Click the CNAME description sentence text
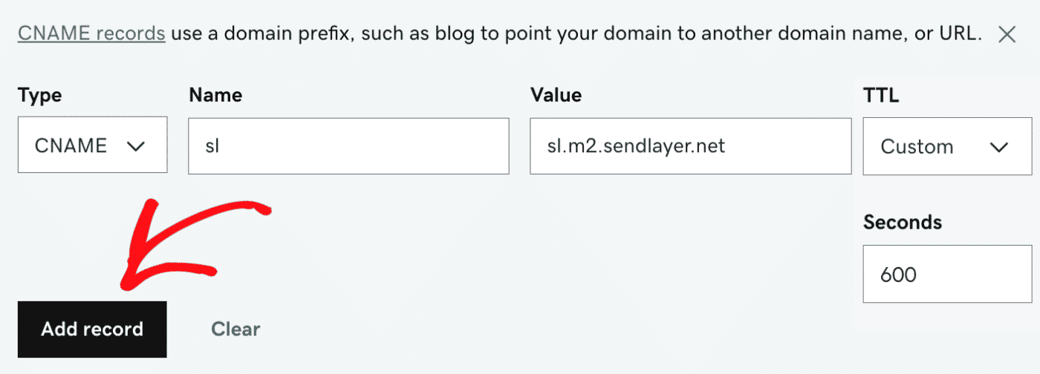Viewport: 1040px width, 374px height. point(572,34)
